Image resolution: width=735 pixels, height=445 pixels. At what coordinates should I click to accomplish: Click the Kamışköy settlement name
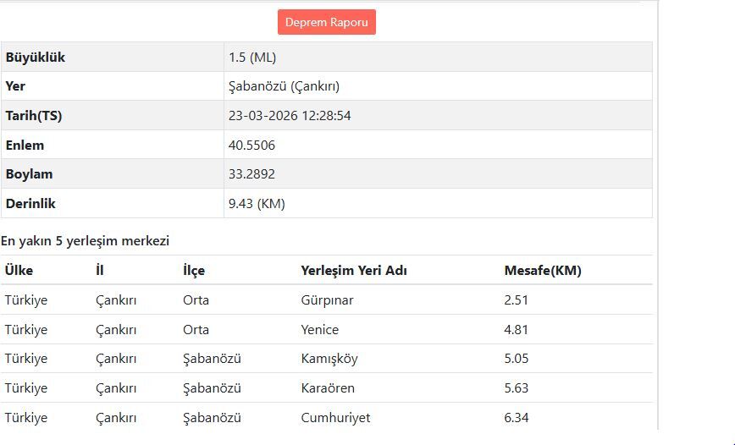(x=329, y=359)
